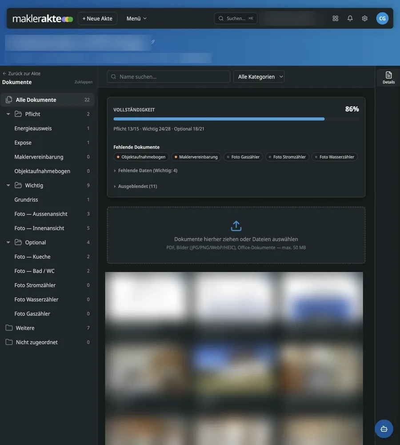The height and width of the screenshot is (445, 400).
Task: Focus the Name suchen field
Action: [168, 76]
